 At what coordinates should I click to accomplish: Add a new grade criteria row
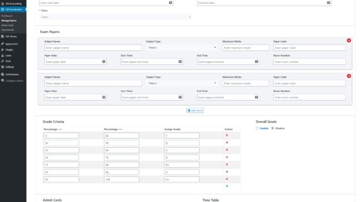pos(227,186)
